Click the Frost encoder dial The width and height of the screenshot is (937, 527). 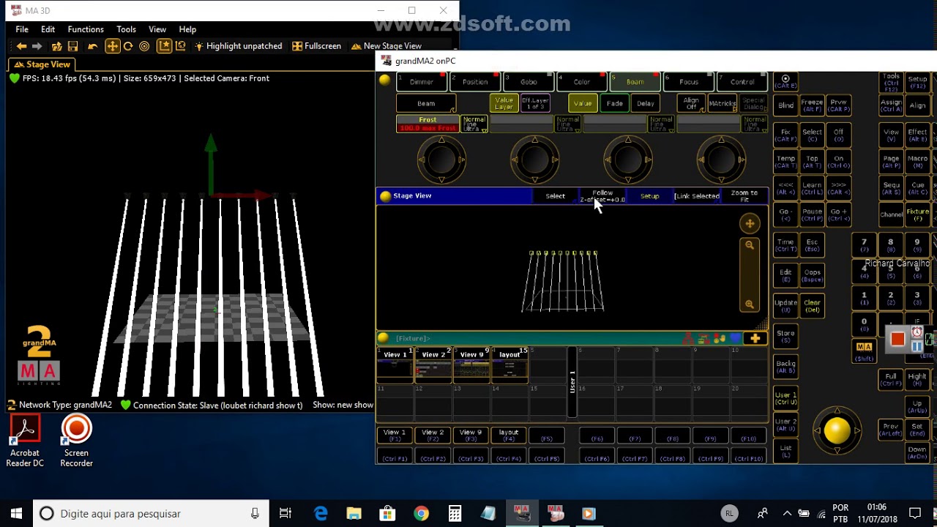(x=441, y=160)
